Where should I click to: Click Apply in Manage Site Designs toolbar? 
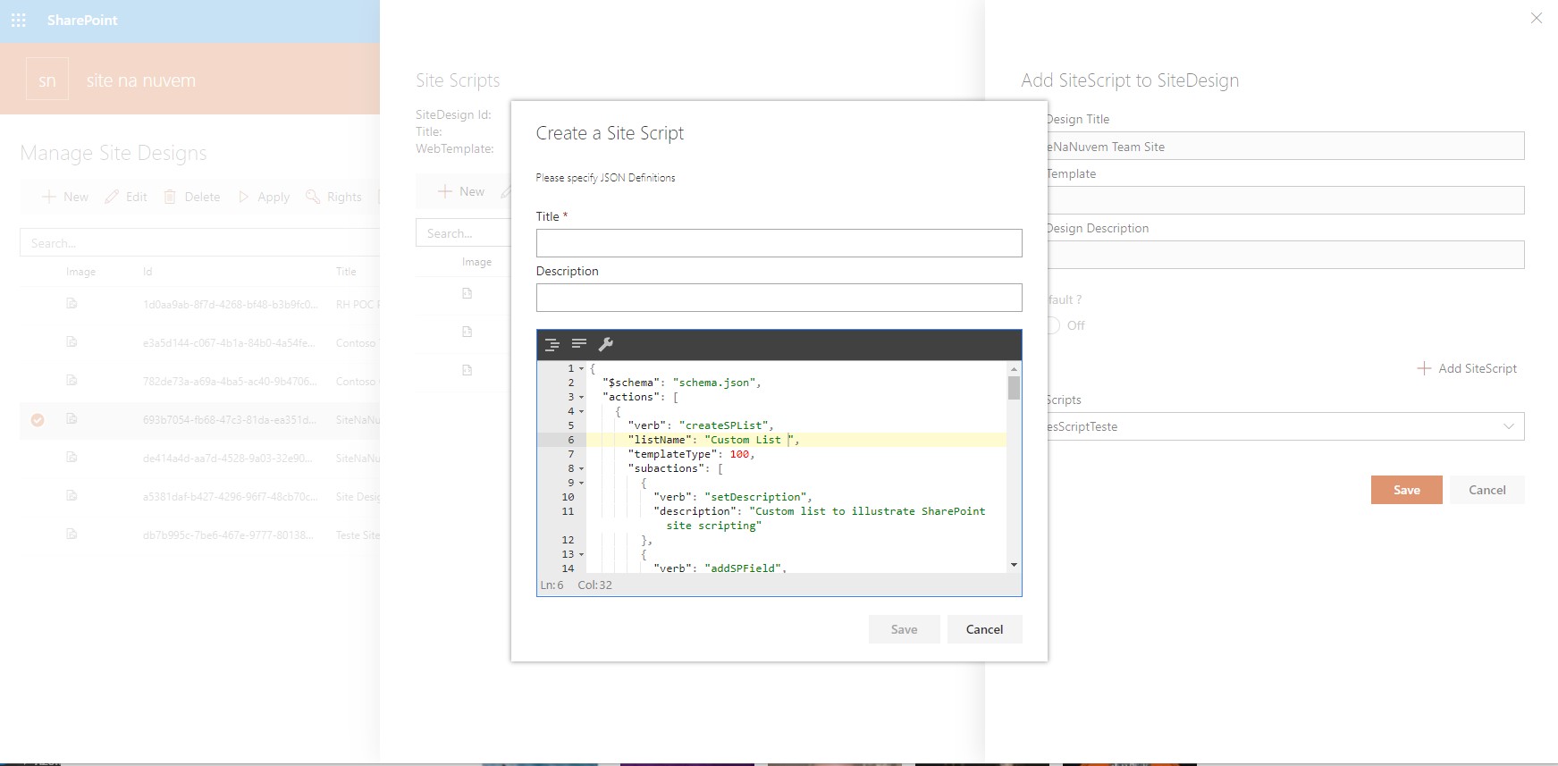264,197
